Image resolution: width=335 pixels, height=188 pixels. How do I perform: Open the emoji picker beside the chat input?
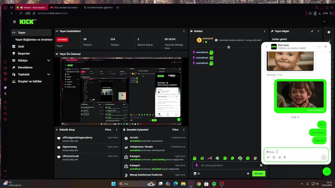tap(274, 157)
